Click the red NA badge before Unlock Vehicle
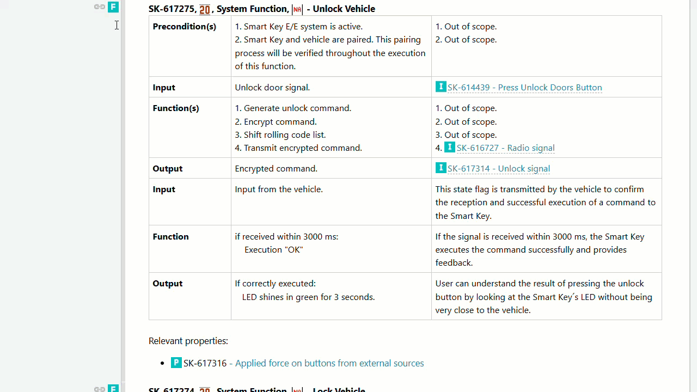 (297, 9)
